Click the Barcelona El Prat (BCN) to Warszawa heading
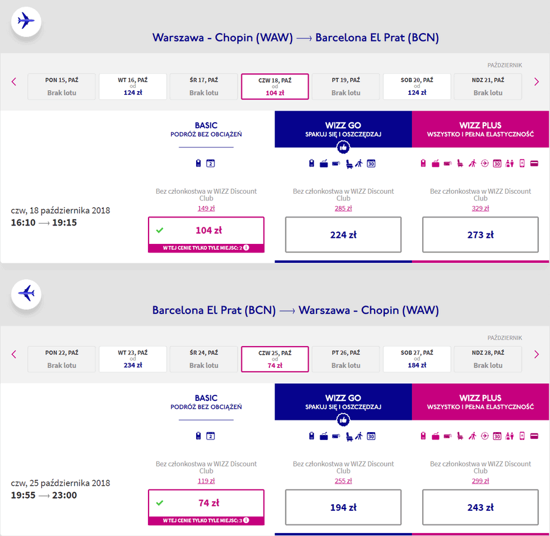This screenshot has height=536, width=550. click(295, 310)
